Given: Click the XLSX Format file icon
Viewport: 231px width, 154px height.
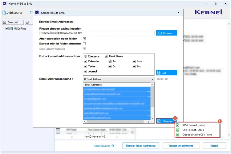Looking at the screenshot, I should 178,125.
